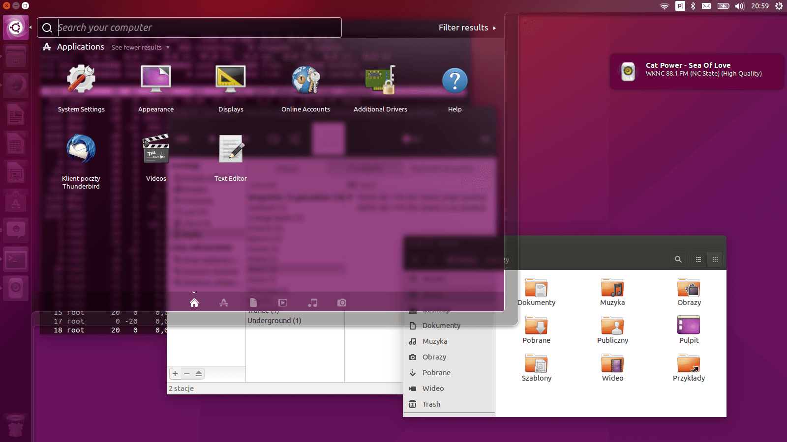The image size is (787, 442).
Task: Switch to the Applications lens
Action: [224, 303]
